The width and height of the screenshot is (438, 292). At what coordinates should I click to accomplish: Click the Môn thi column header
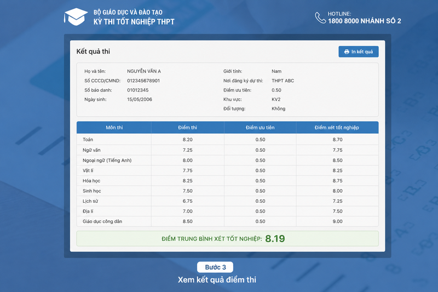click(x=114, y=128)
